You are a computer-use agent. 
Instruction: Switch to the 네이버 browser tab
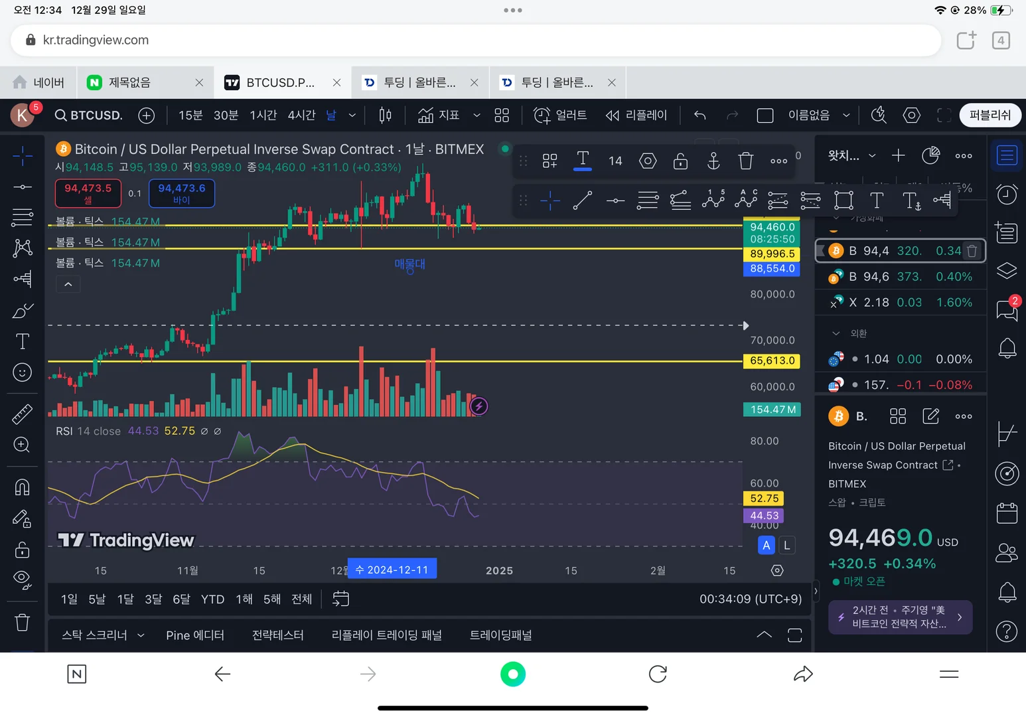coord(38,82)
